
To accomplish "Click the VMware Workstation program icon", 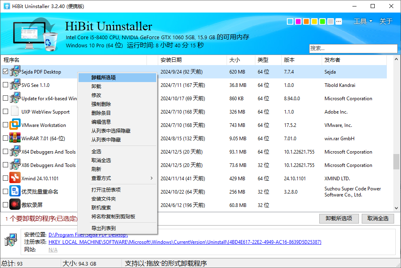I will tap(15, 125).
